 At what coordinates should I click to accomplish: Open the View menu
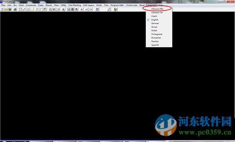(x=56, y=5)
